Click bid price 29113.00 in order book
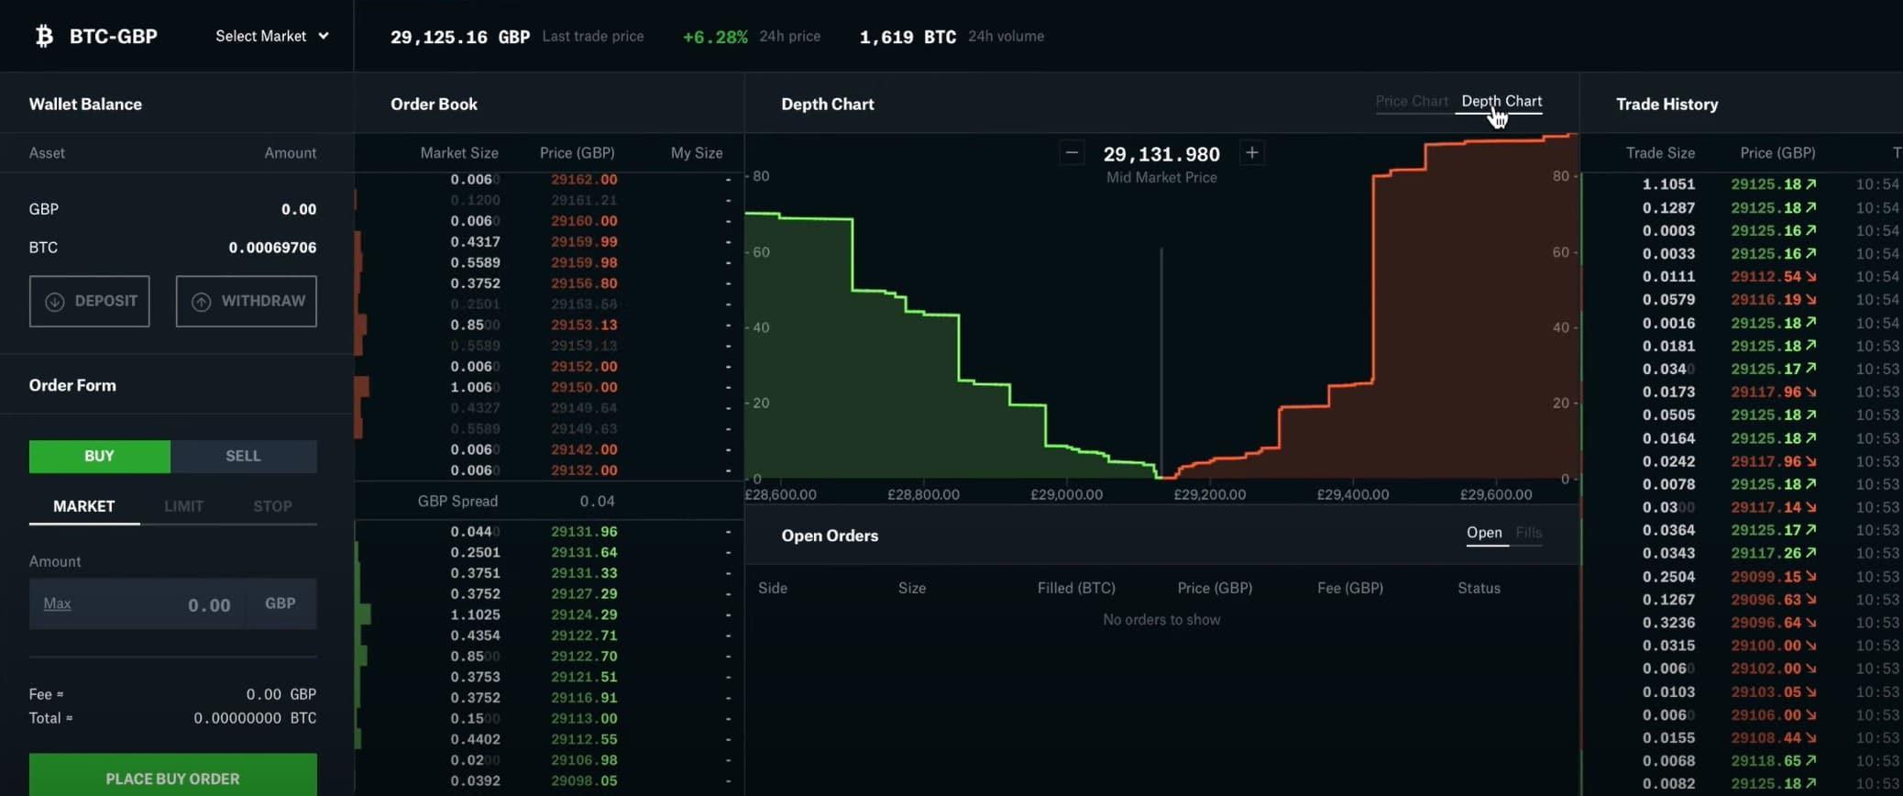The image size is (1903, 796). 584,718
